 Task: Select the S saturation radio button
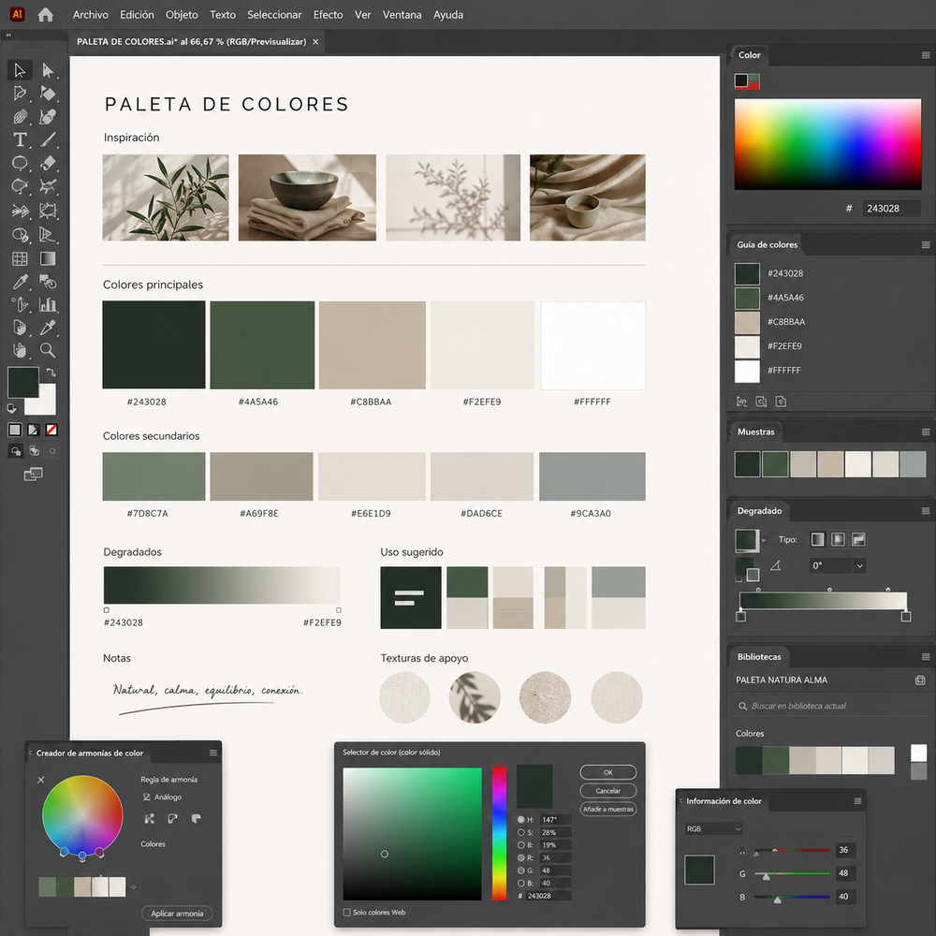coord(521,832)
